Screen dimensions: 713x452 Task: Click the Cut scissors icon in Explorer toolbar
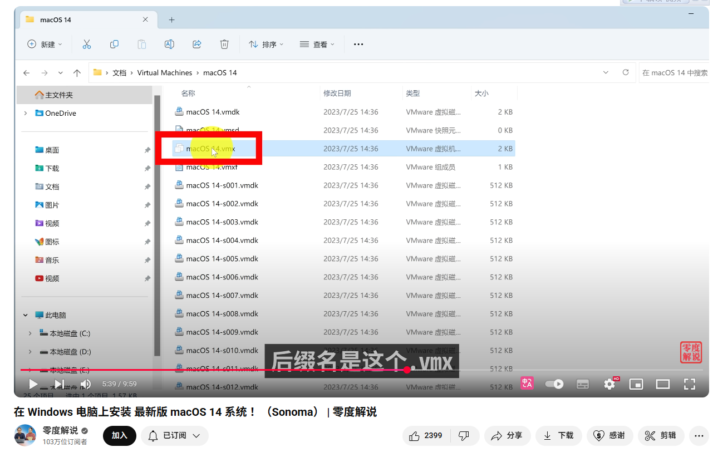87,44
